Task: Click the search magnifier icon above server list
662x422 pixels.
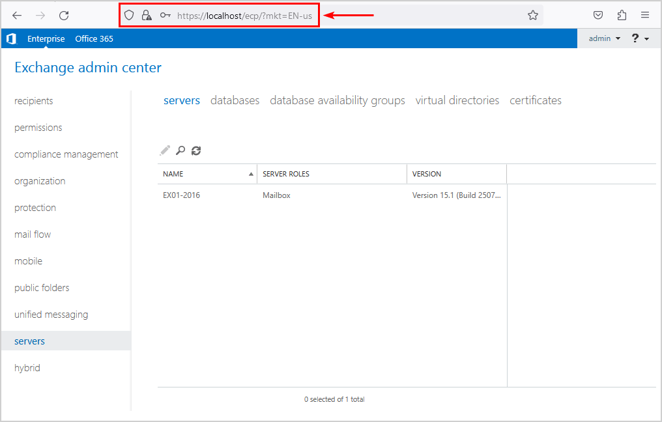Action: (x=180, y=150)
